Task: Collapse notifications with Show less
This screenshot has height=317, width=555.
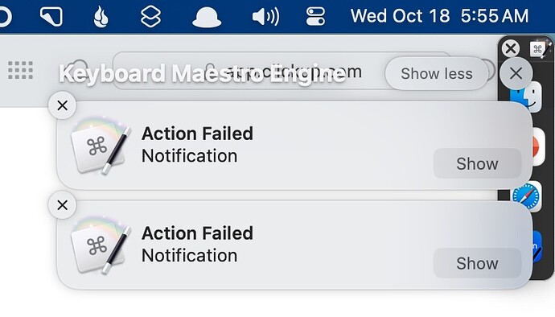Action: (437, 74)
